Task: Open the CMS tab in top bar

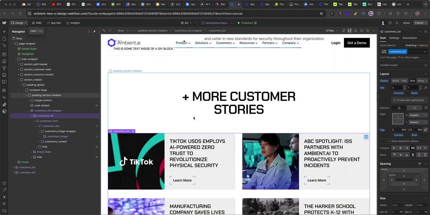Action: tap(37, 23)
